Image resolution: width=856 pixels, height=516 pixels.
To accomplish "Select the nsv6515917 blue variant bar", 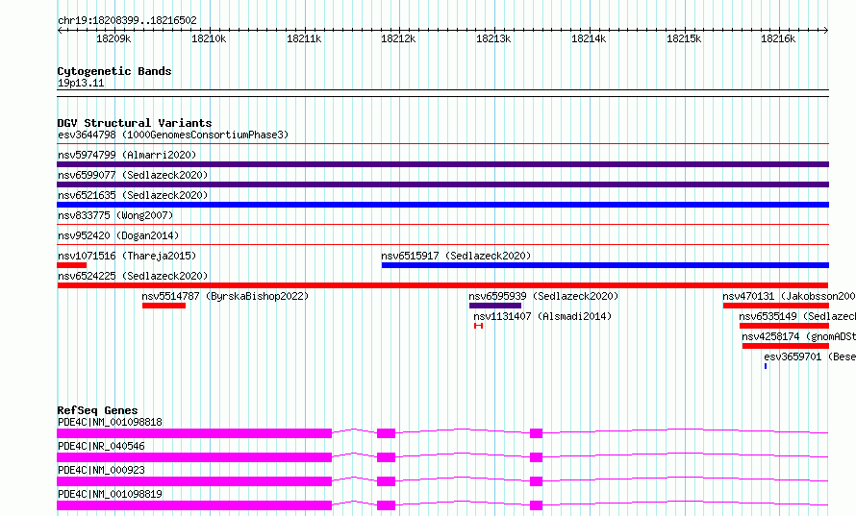I will [x=605, y=265].
